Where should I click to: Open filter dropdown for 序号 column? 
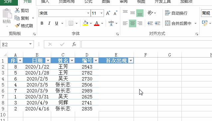tap(20, 60)
